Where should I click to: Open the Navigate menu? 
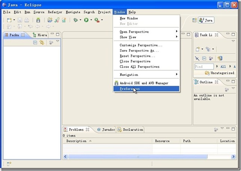pyautogui.click(x=73, y=12)
